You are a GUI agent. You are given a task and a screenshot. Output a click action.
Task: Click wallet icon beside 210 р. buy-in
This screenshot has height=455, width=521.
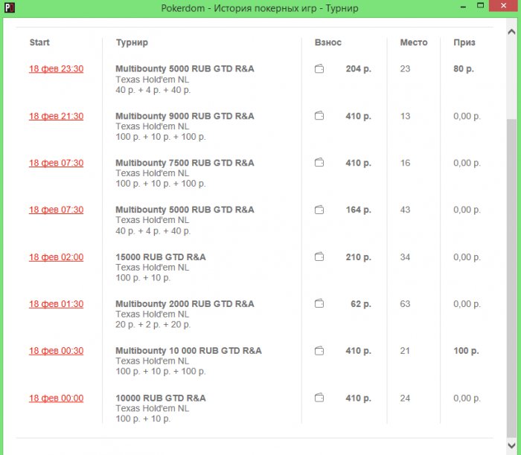tap(319, 257)
